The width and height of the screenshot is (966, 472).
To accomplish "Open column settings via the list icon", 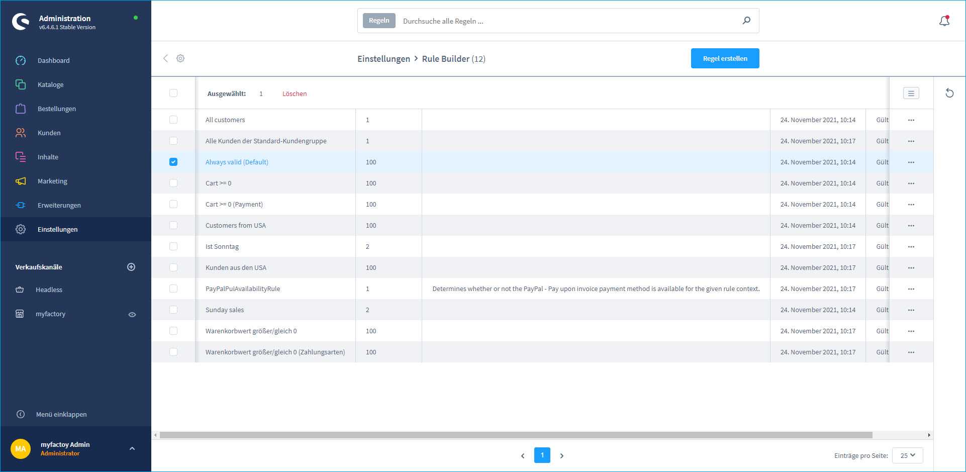I will tap(911, 93).
